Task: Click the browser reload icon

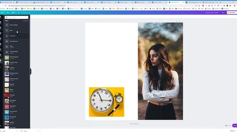Action: (x=6, y=6)
